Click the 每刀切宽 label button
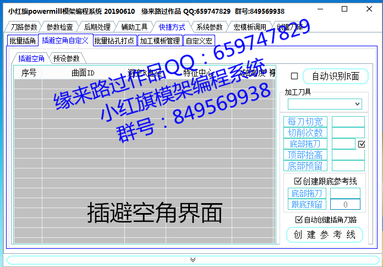Screen dimensions: 383x267 pos(305,122)
